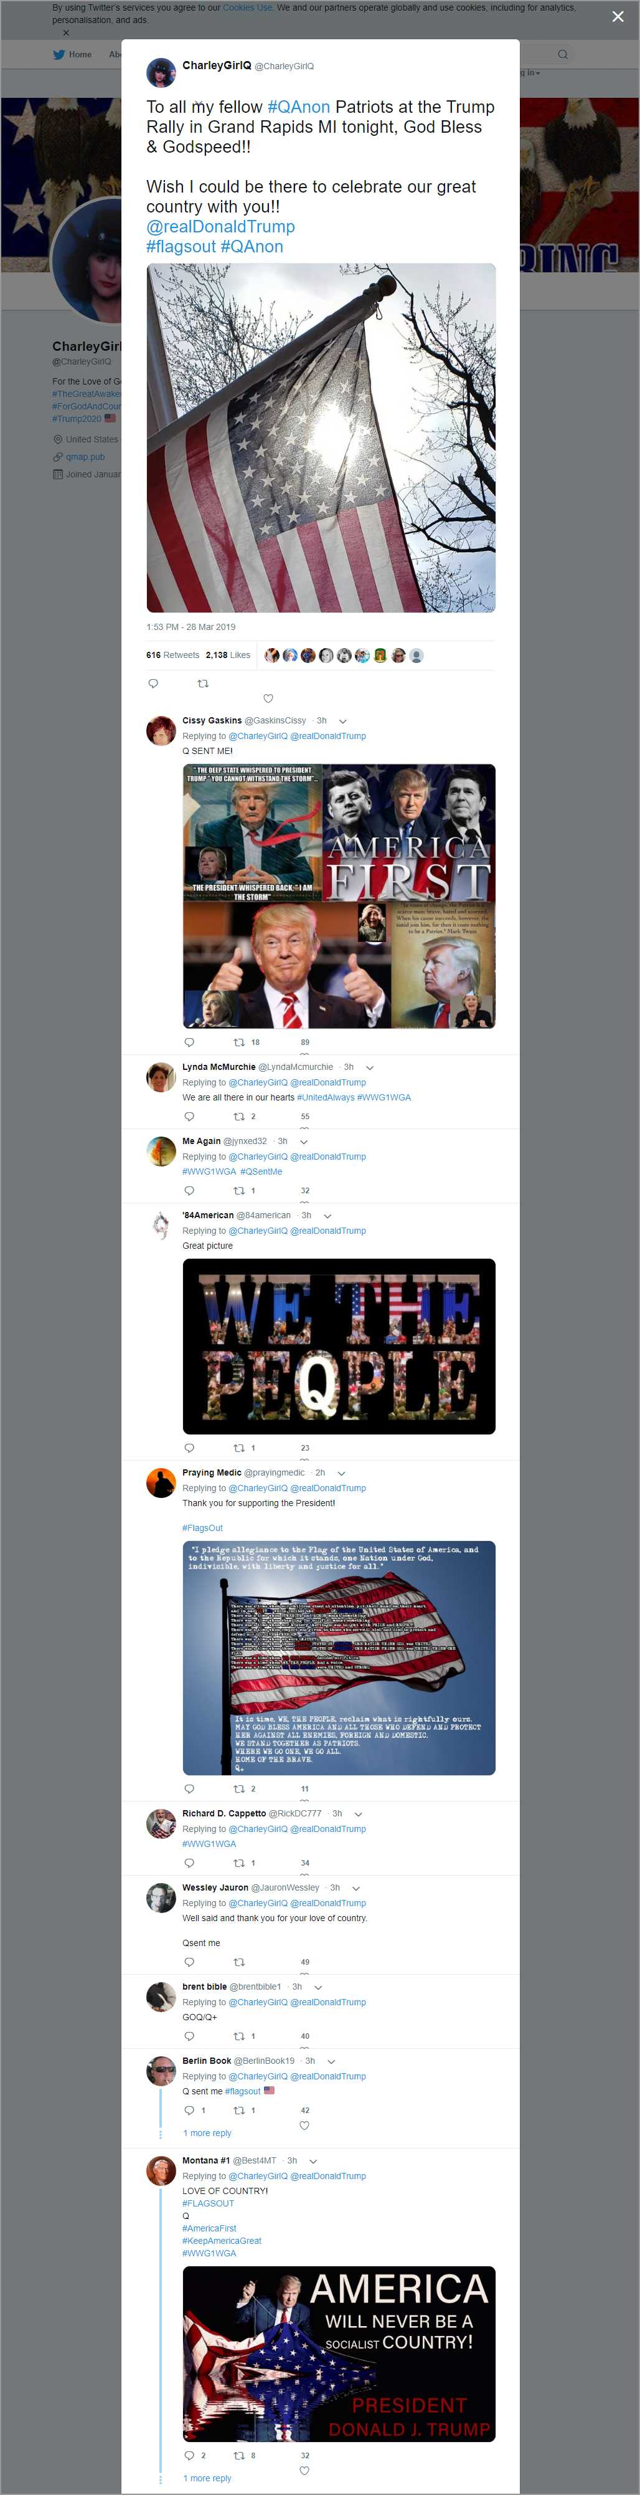Screen dimensions: 640x2495
Task: Open chevron menu on Cissy Gaskins tweet
Action: [343, 722]
